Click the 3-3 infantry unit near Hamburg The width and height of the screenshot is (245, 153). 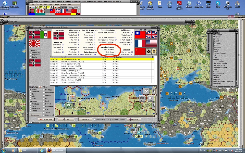click(68, 106)
